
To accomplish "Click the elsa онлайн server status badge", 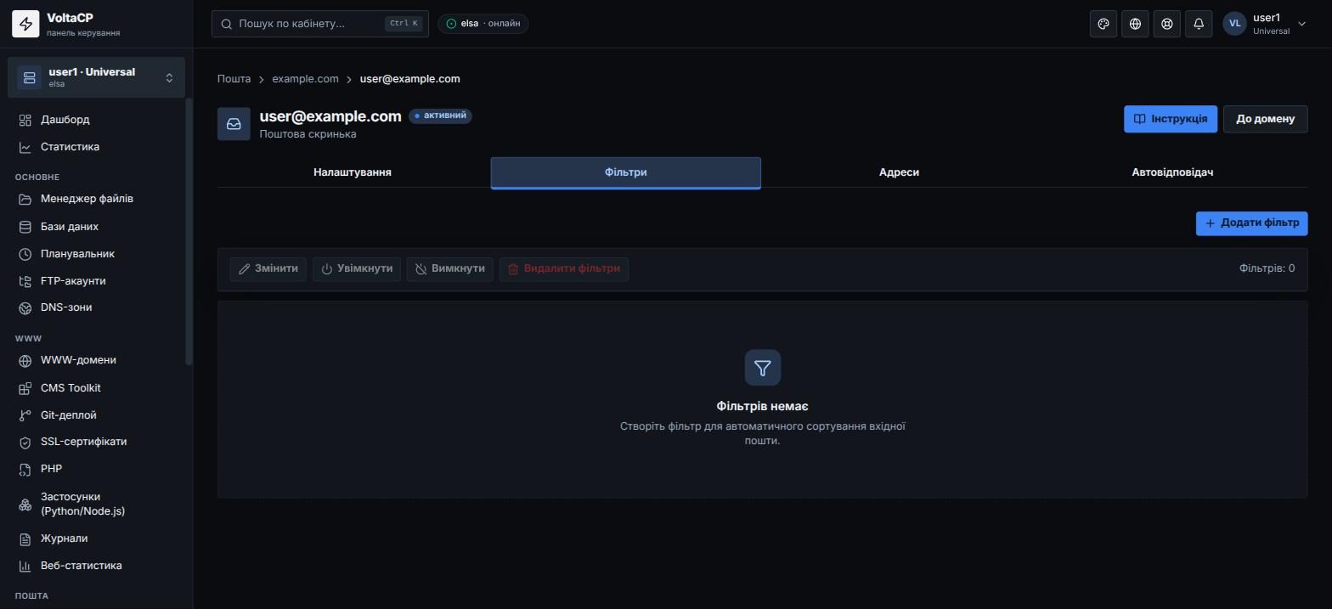I will (483, 24).
